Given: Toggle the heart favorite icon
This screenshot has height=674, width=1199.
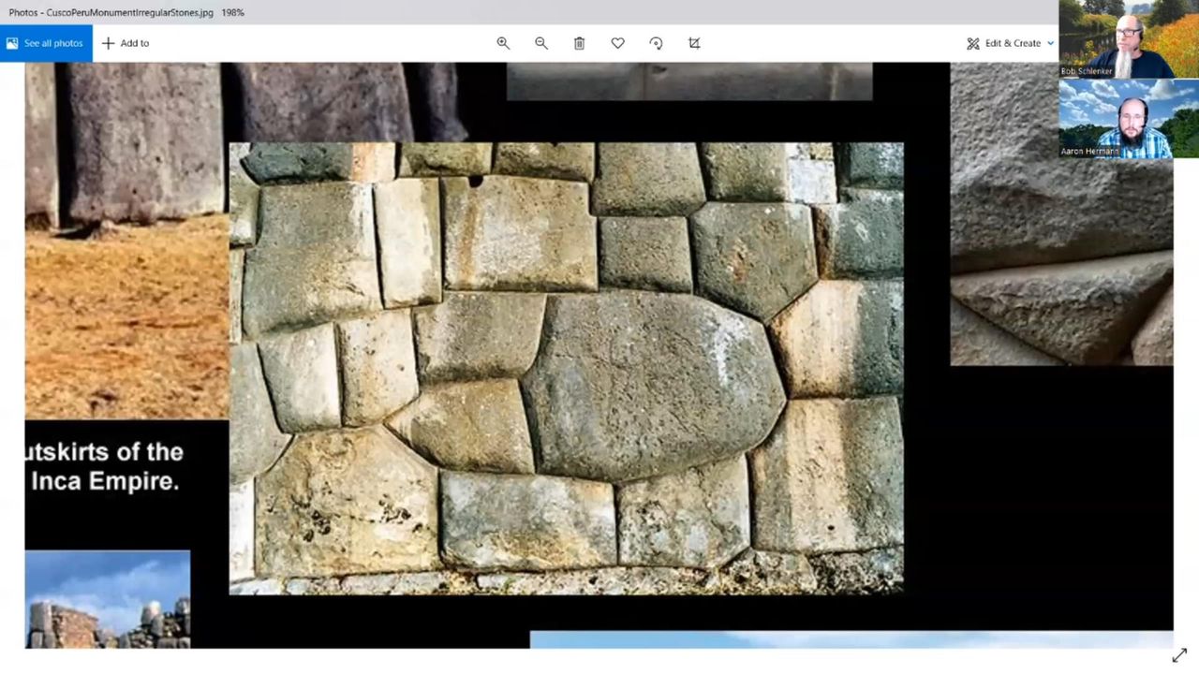Looking at the screenshot, I should 617,43.
